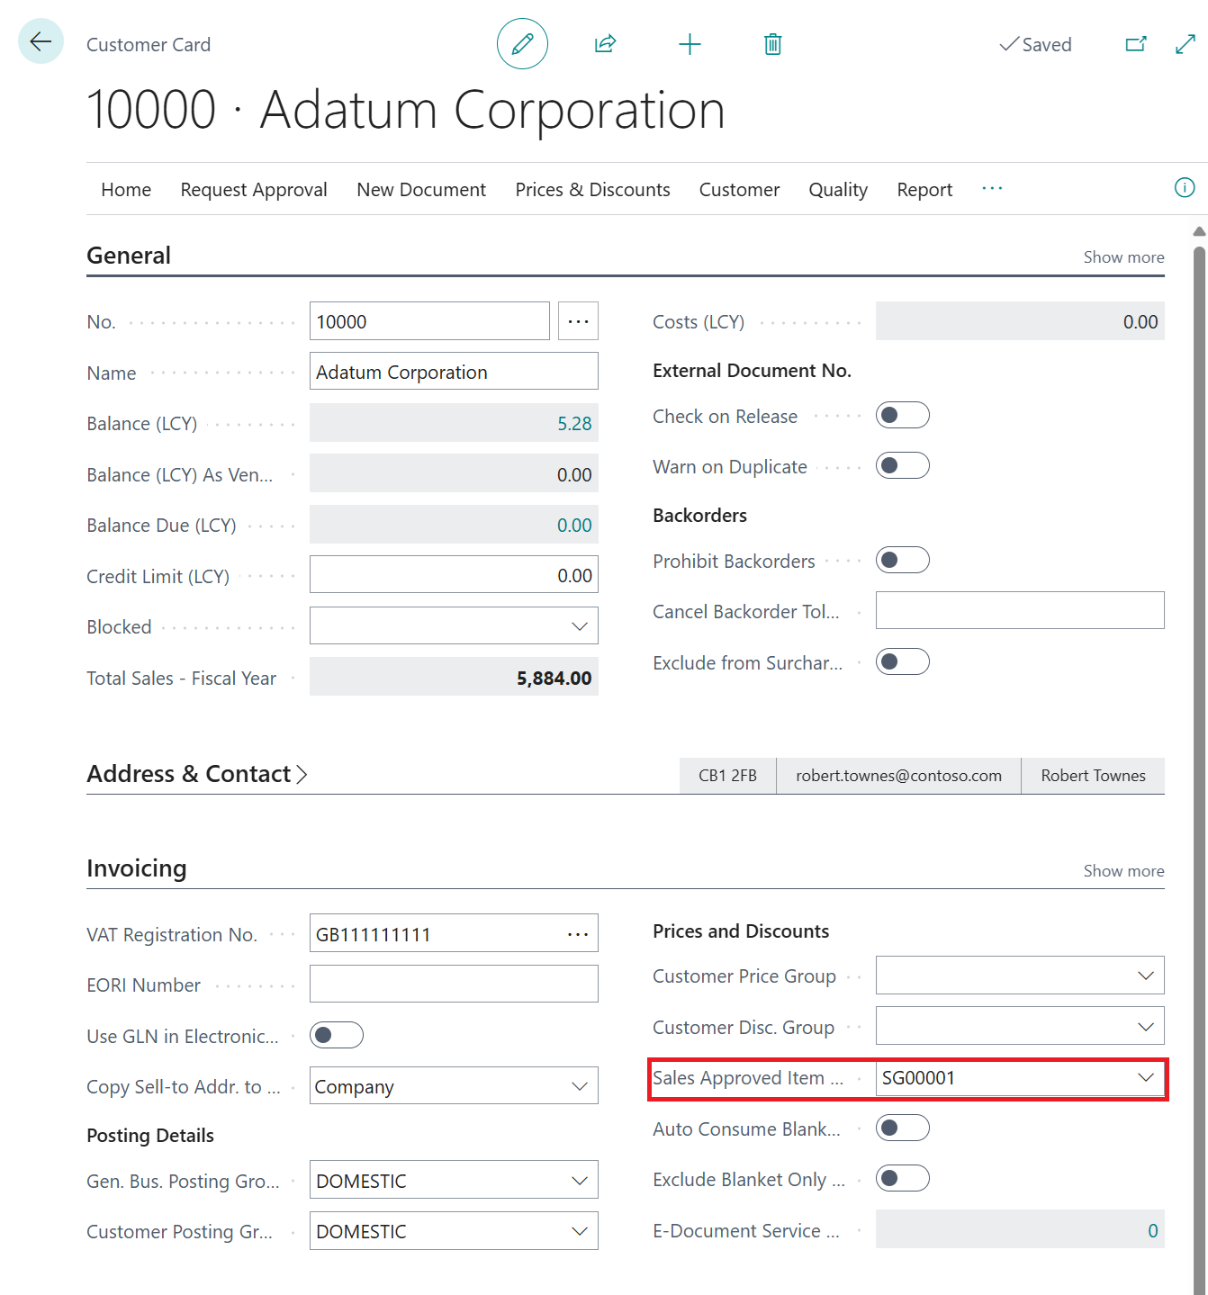
Task: Click ellipsis in VAT Registration No. field
Action: (578, 934)
